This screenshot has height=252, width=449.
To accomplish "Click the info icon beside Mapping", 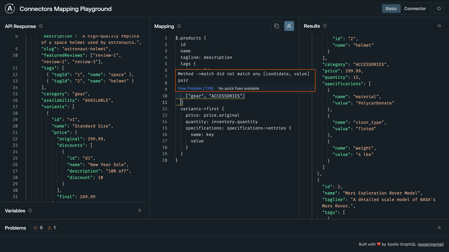I will 179,27.
